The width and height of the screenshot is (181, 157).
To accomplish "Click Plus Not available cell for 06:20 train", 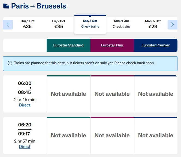I will pyautogui.click(x=112, y=135).
